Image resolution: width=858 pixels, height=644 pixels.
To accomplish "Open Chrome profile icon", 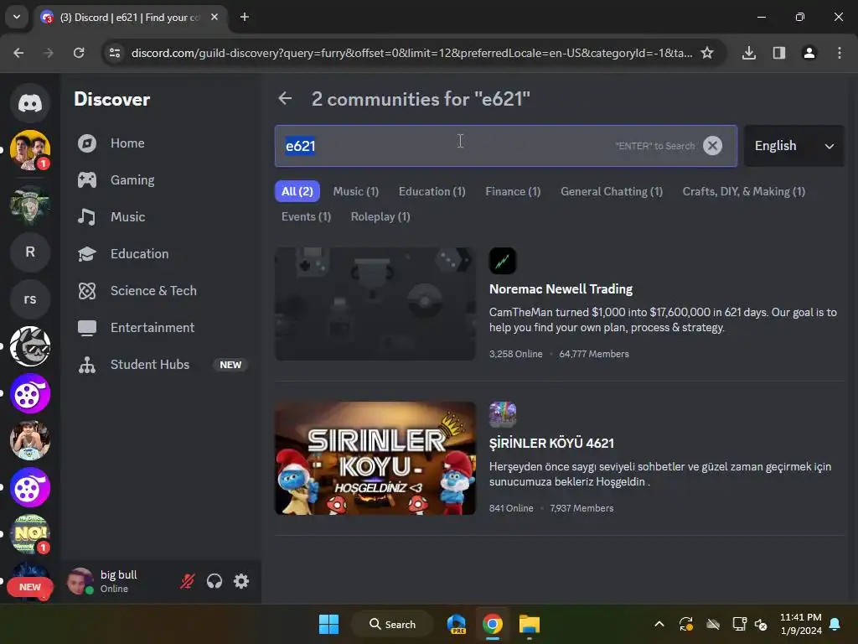I will click(x=809, y=53).
